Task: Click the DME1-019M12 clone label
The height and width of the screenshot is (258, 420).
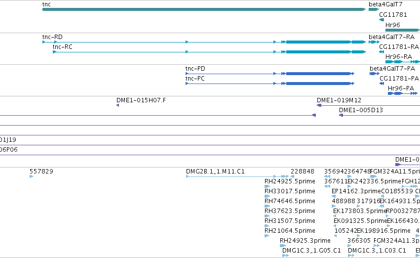Action: click(x=339, y=100)
